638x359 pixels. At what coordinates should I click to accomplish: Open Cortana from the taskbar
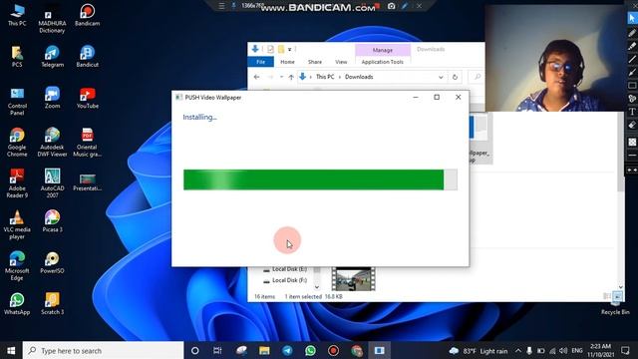click(195, 350)
